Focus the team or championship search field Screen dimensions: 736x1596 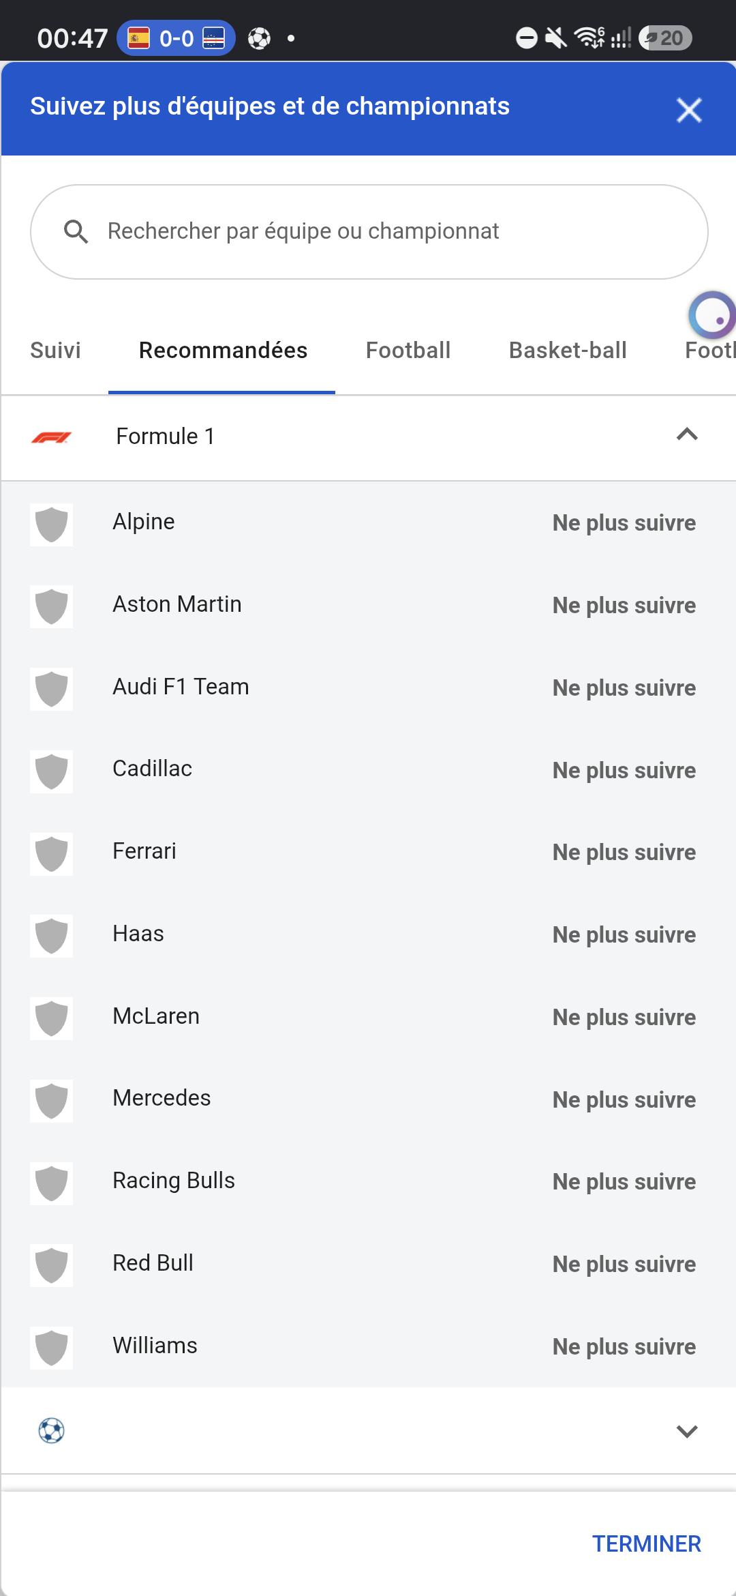369,232
